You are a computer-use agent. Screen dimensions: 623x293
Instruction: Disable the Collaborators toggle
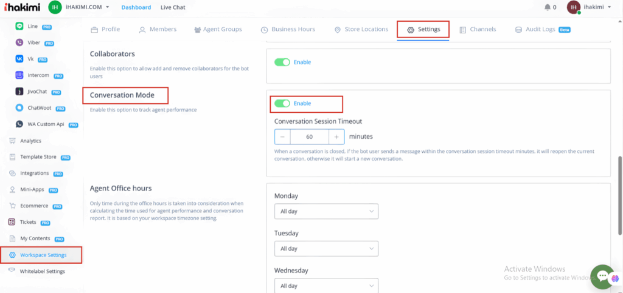282,62
